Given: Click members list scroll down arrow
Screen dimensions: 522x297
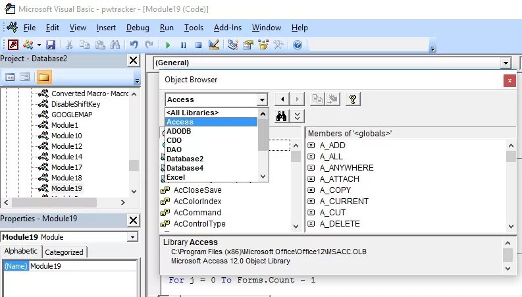Looking at the screenshot, I should (x=511, y=227).
